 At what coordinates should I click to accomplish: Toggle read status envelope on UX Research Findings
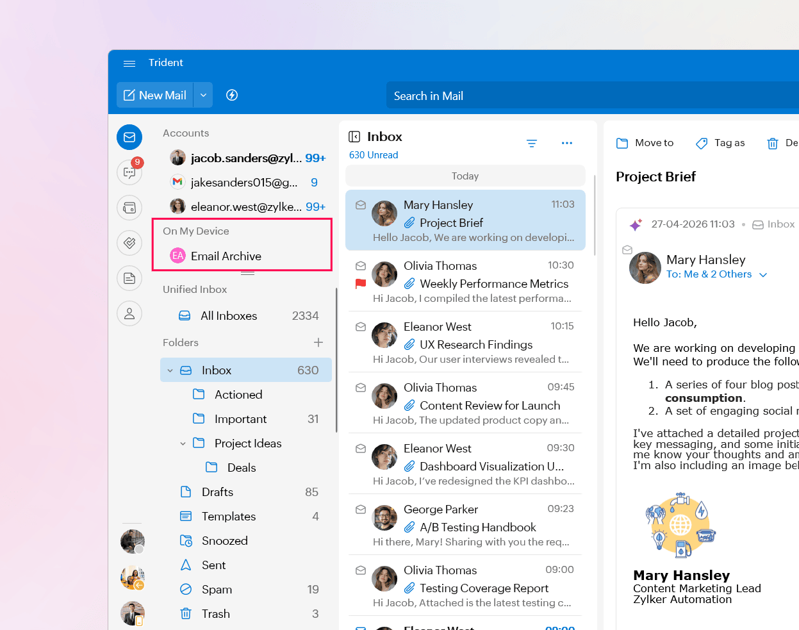[361, 327]
